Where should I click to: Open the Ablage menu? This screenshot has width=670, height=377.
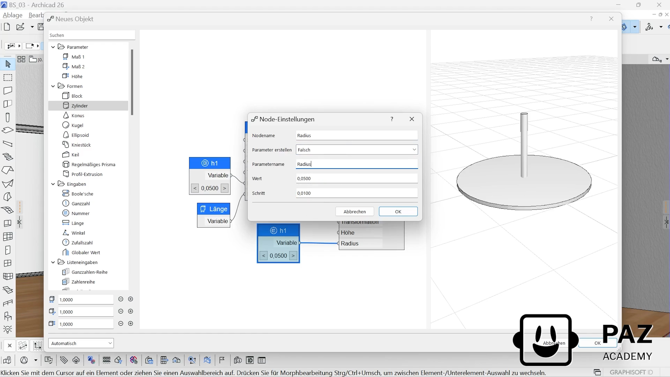pyautogui.click(x=12, y=15)
